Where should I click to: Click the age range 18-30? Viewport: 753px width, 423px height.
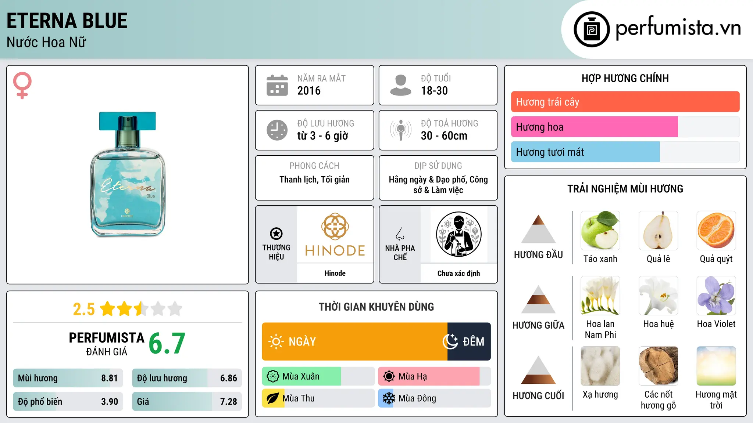click(434, 91)
